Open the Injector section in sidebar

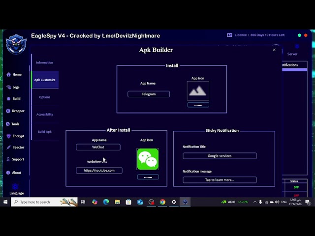point(15,147)
